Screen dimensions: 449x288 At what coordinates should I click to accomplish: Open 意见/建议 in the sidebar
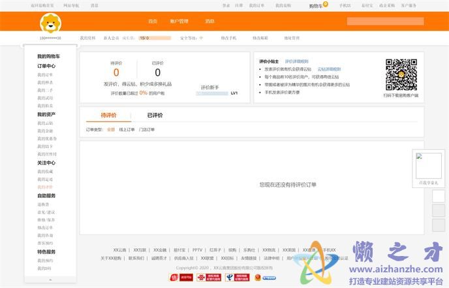click(46, 212)
